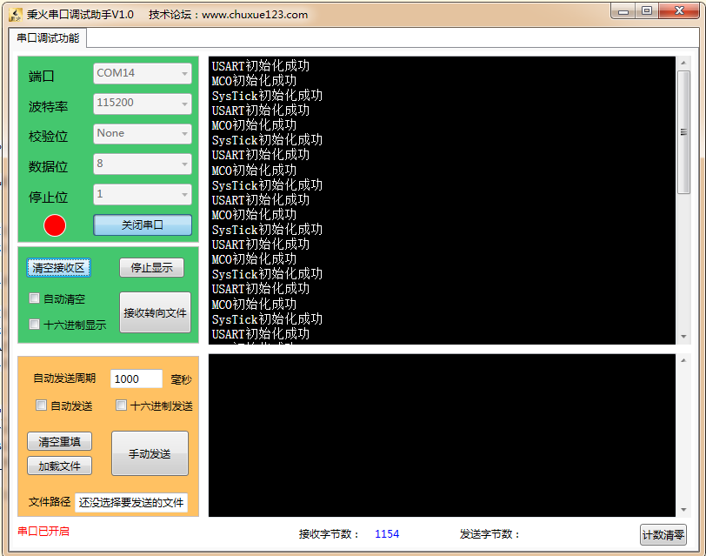
Task: Click the 清空接收区 button
Action: [x=58, y=268]
